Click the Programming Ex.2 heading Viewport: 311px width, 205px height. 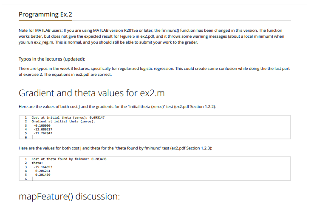(x=45, y=14)
